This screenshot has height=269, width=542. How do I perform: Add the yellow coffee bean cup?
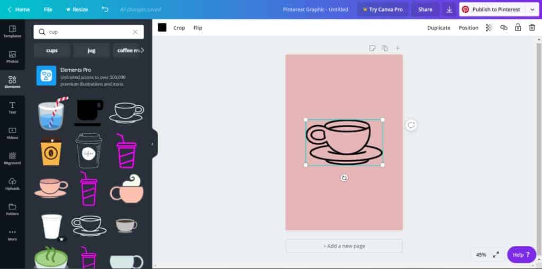[51, 151]
